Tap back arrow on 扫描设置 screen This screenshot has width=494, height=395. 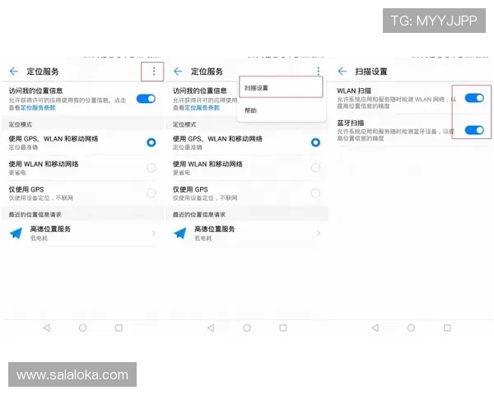343,72
